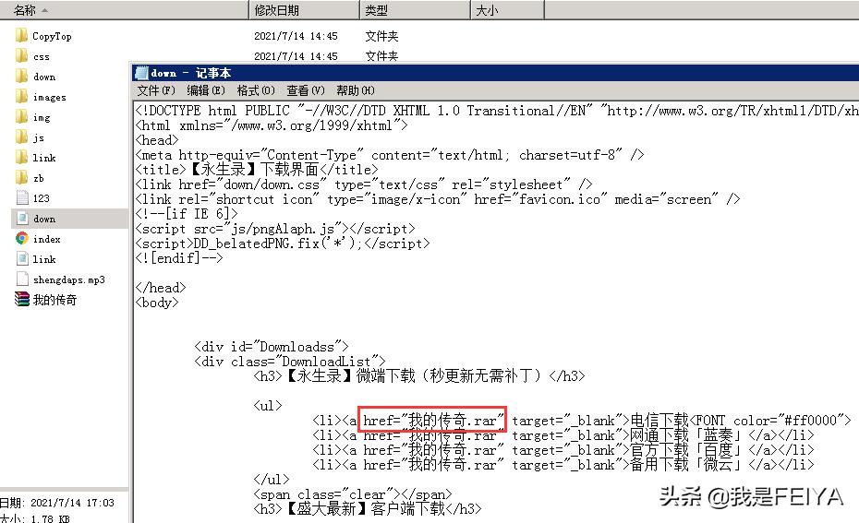The width and height of the screenshot is (859, 523).
Task: Open the 查看(V) menu in Notepad
Action: pos(306,90)
